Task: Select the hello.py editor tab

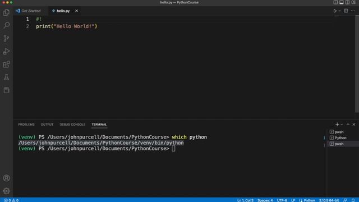Action: tap(63, 11)
